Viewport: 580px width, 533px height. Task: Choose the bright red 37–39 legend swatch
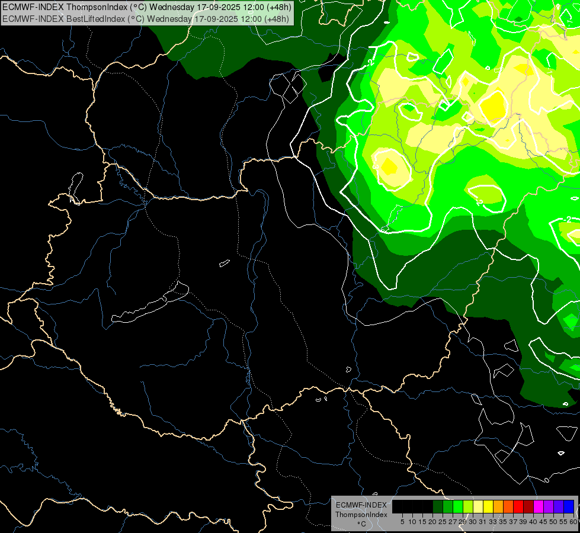pos(518,506)
